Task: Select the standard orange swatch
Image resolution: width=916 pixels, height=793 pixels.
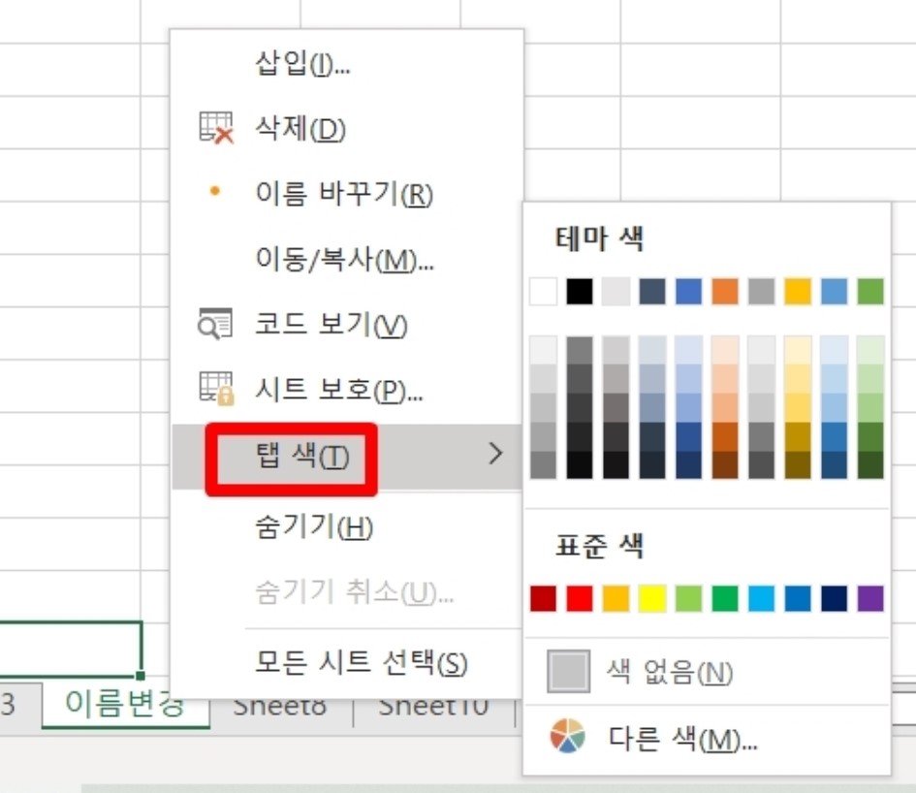Action: point(616,598)
